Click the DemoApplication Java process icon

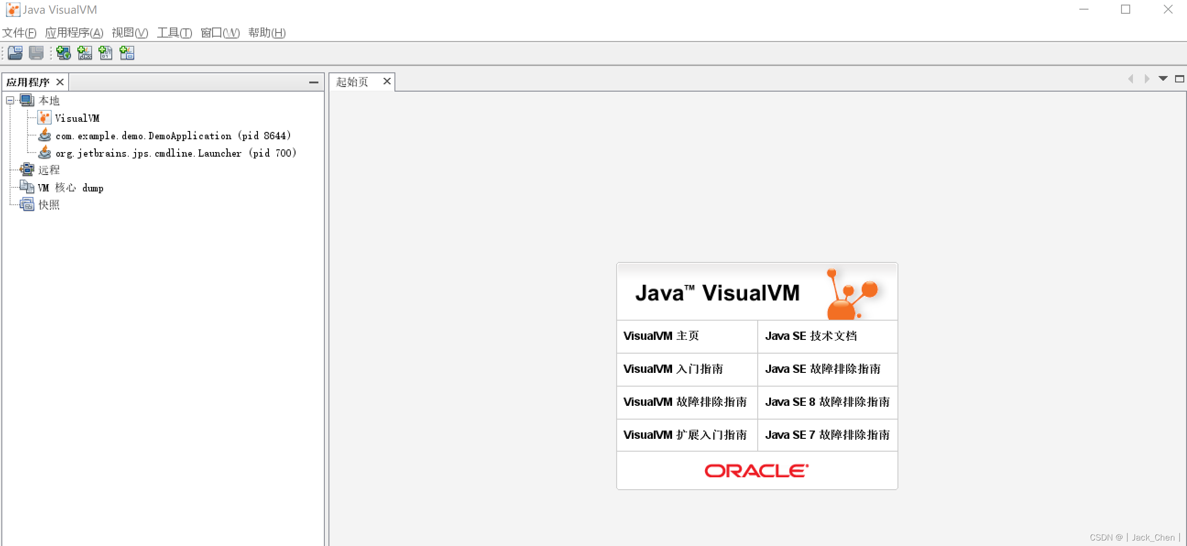45,135
